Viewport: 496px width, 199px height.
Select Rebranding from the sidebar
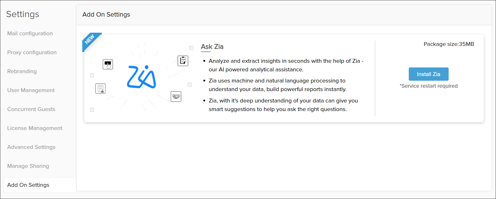point(22,71)
